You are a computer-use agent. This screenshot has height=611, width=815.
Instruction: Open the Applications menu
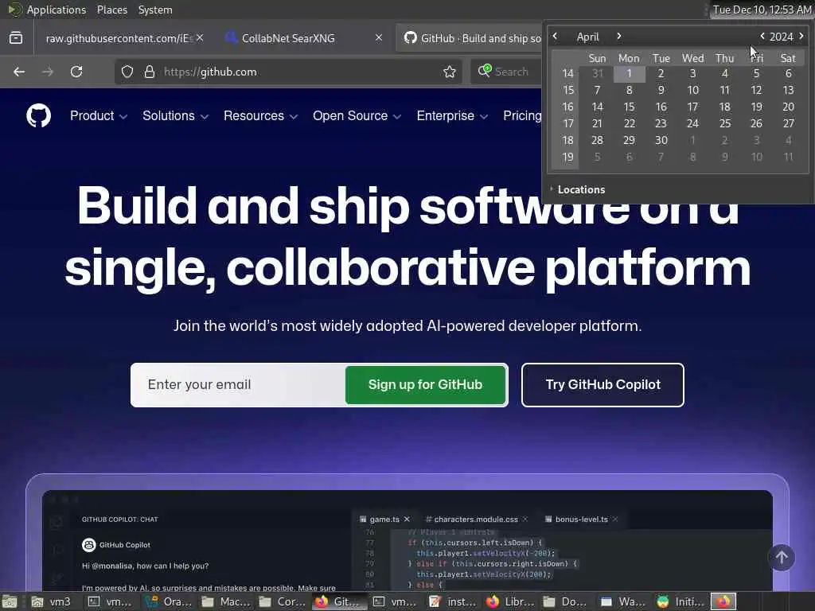coord(57,10)
